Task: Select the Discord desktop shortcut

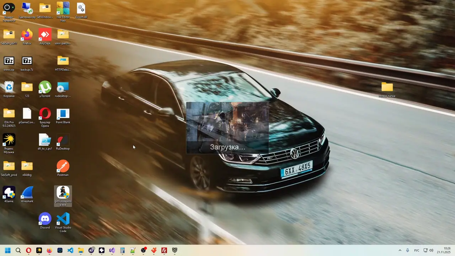Action: (x=45, y=221)
